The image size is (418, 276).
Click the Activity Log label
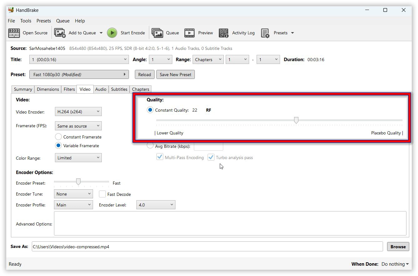pyautogui.click(x=243, y=33)
